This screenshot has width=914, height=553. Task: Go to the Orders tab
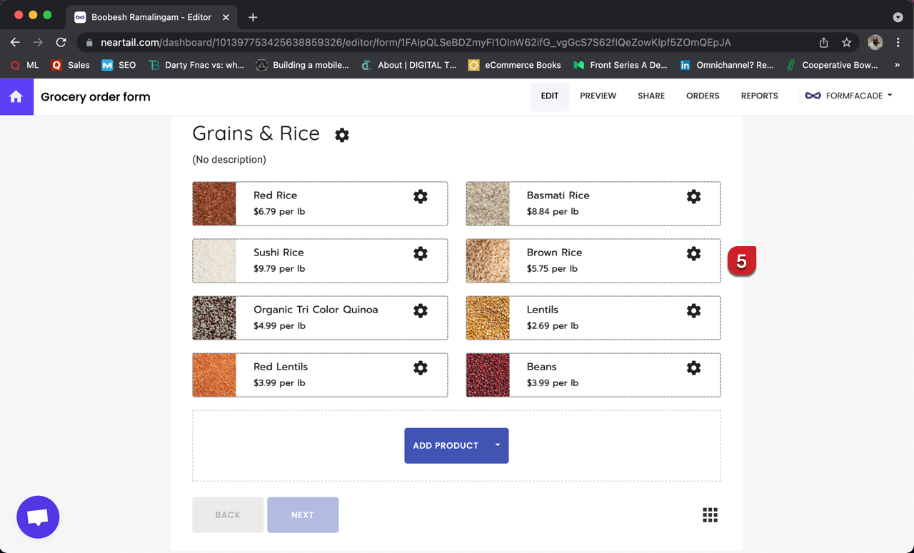tap(703, 96)
